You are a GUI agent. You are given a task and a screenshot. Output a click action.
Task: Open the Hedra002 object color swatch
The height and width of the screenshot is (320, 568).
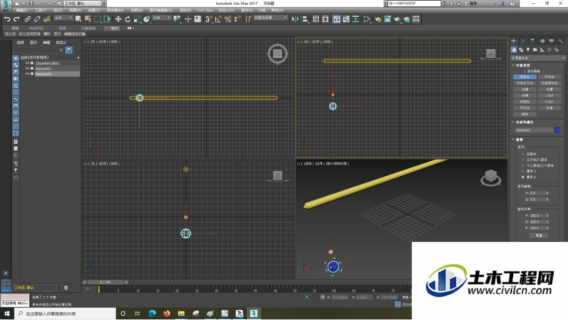click(x=557, y=130)
